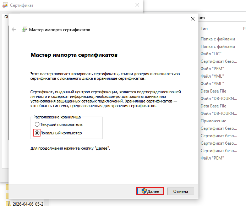The image size is (246, 206).
Task: Select the "Локальный компьютер" radio button
Action: pos(37,133)
